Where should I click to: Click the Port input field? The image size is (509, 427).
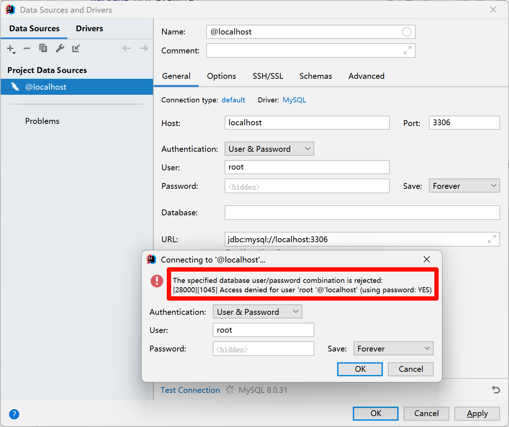point(464,123)
